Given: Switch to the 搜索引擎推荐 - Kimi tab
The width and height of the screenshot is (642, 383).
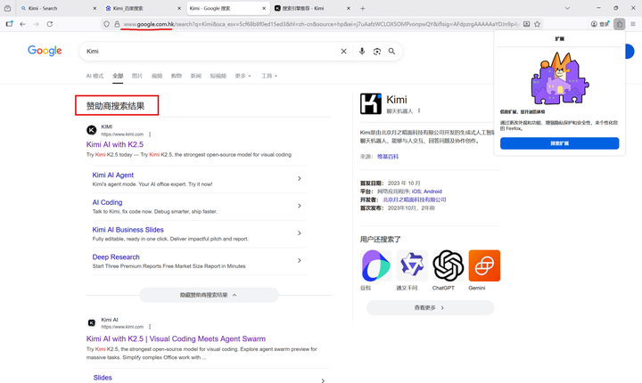Looking at the screenshot, I should [x=312, y=8].
